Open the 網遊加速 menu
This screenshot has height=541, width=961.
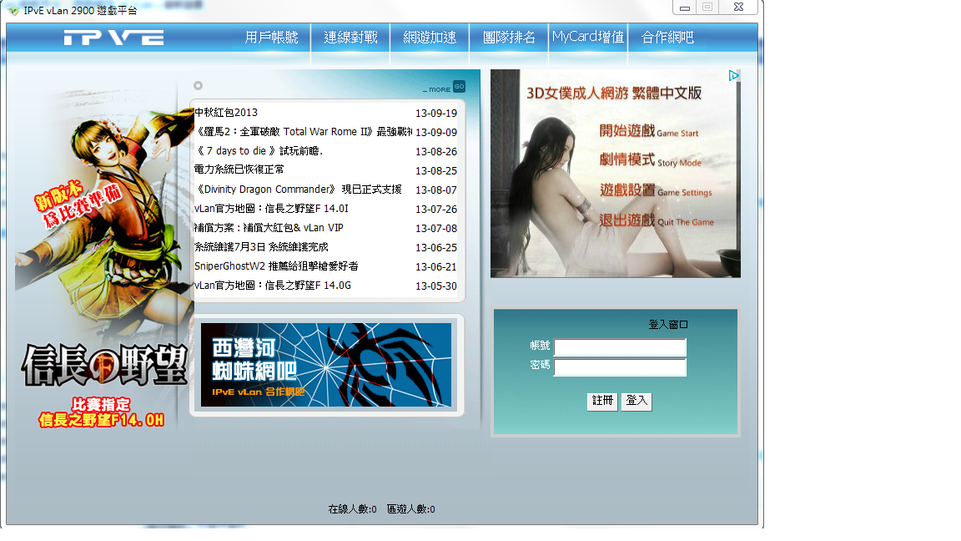(x=430, y=38)
